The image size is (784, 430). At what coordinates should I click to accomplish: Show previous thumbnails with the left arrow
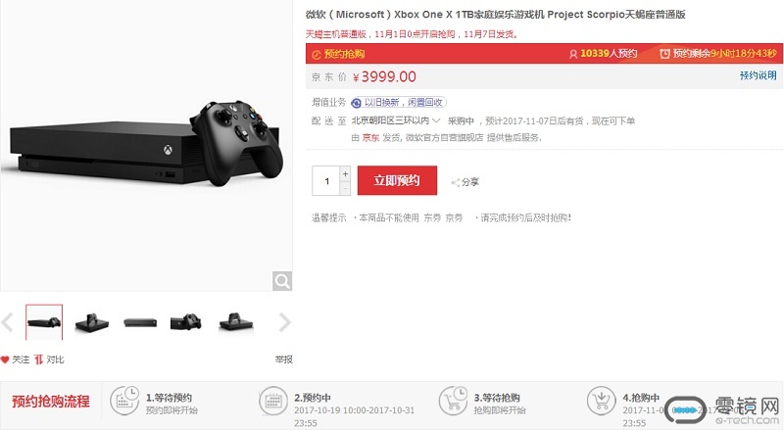pyautogui.click(x=8, y=322)
